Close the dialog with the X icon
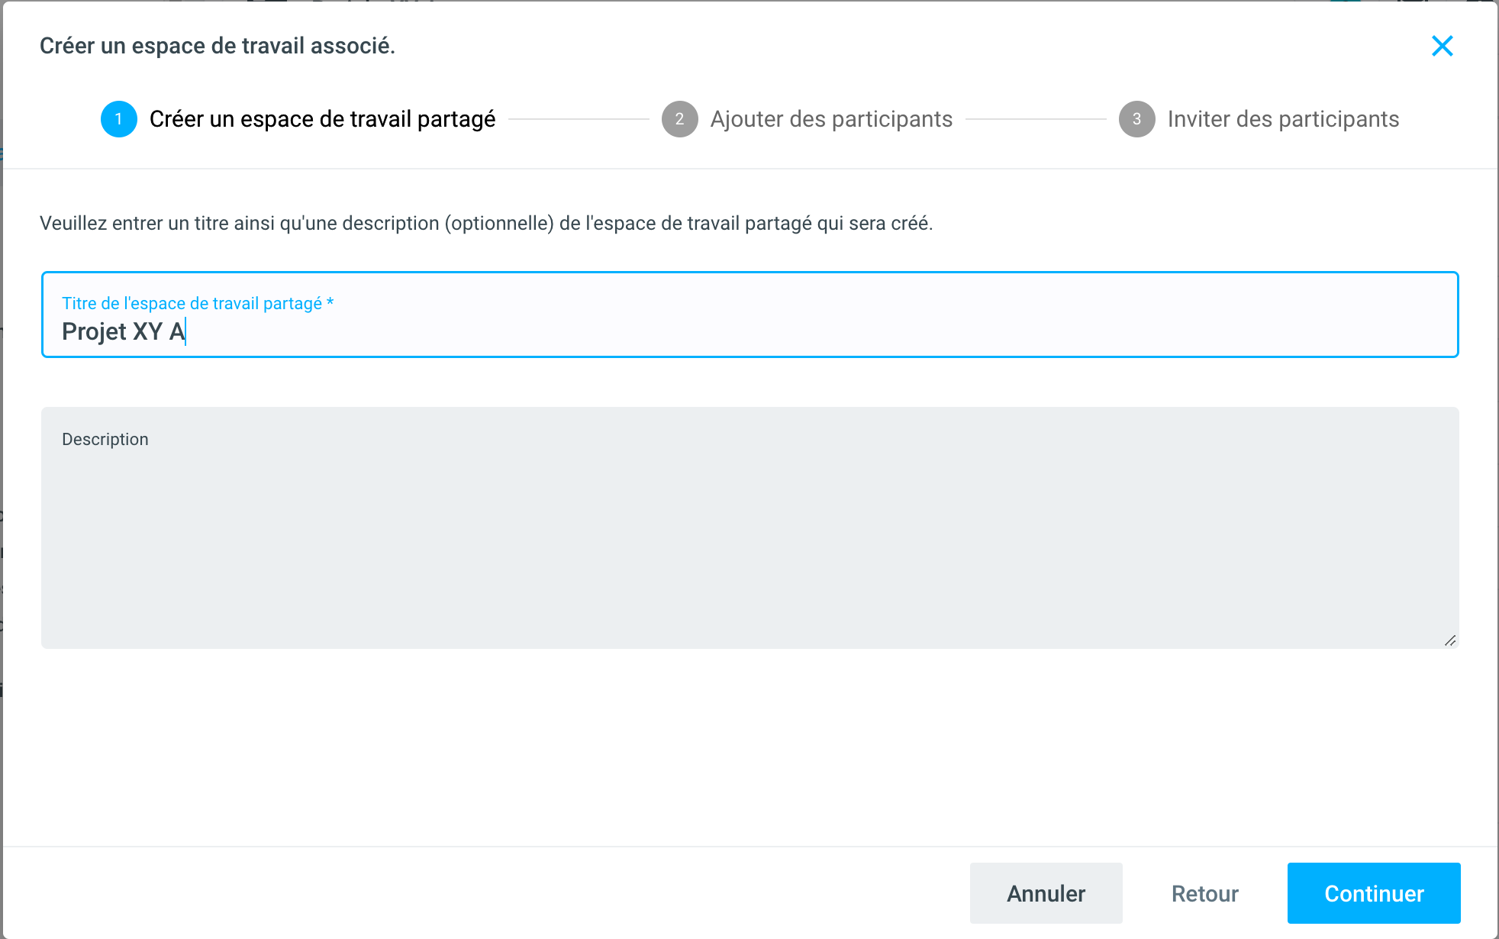 coord(1442,46)
